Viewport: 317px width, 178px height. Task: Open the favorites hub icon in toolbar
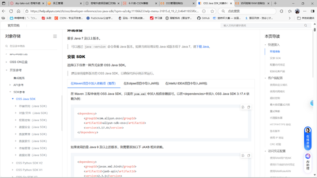click(x=290, y=11)
